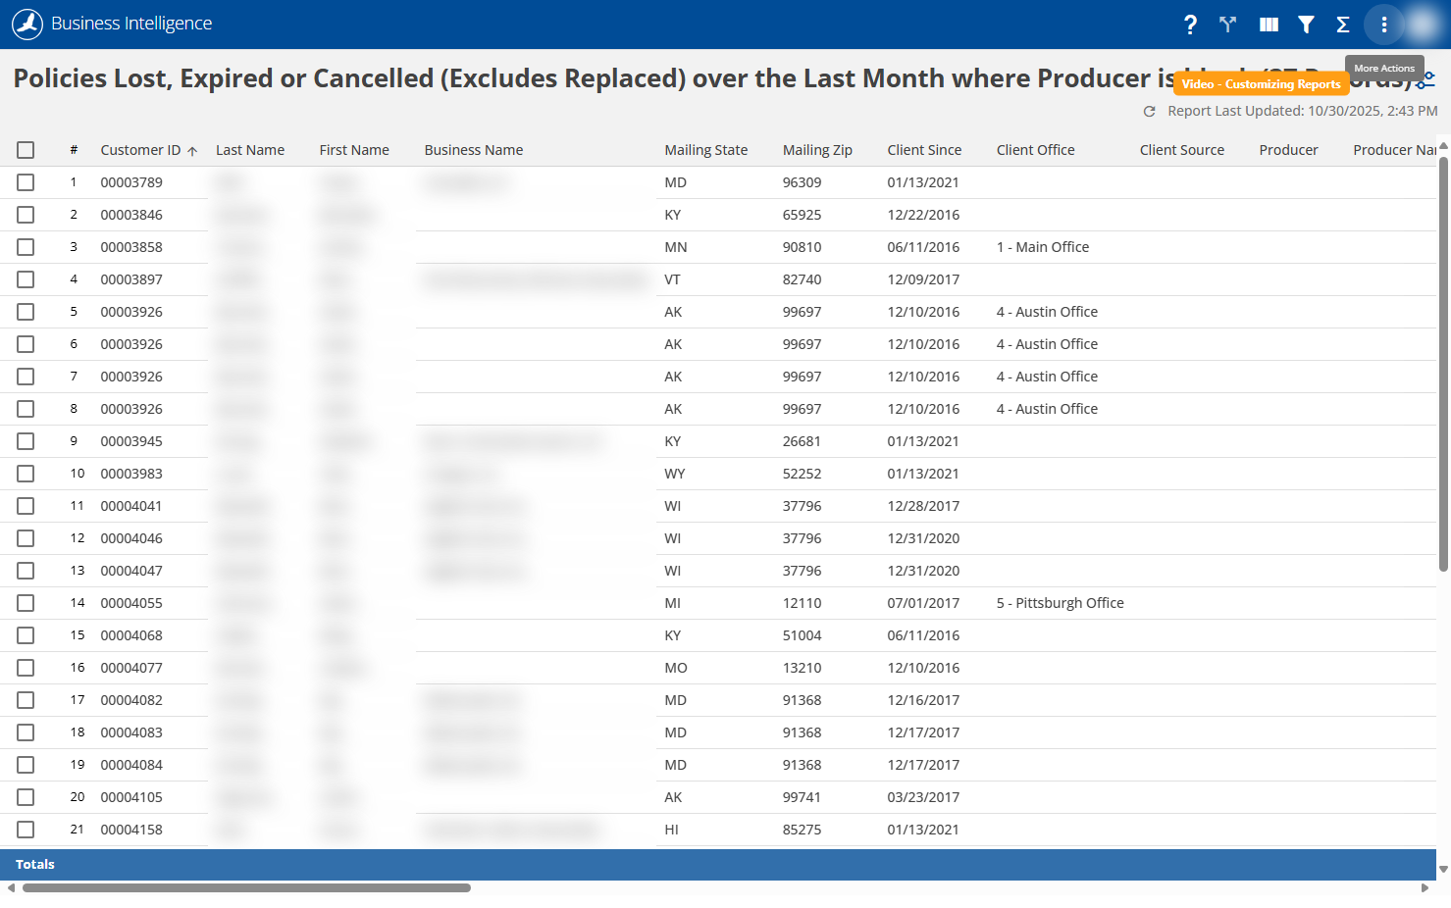This screenshot has height=908, width=1451.
Task: Click the '5 - Pittsburgh Office' cell
Action: coord(1061,603)
